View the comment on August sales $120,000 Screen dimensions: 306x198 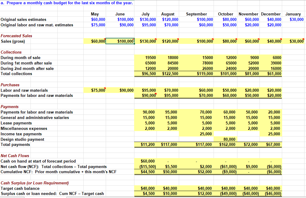[178, 40]
